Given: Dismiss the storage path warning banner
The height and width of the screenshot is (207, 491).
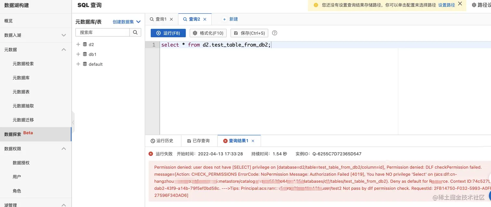Looking at the screenshot, I should tap(460, 4).
